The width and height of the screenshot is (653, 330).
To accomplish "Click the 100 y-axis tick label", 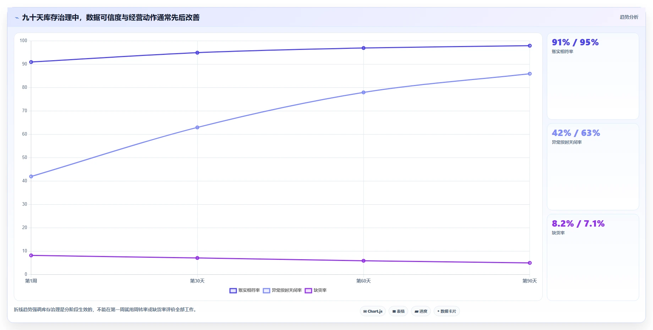I will [x=23, y=41].
